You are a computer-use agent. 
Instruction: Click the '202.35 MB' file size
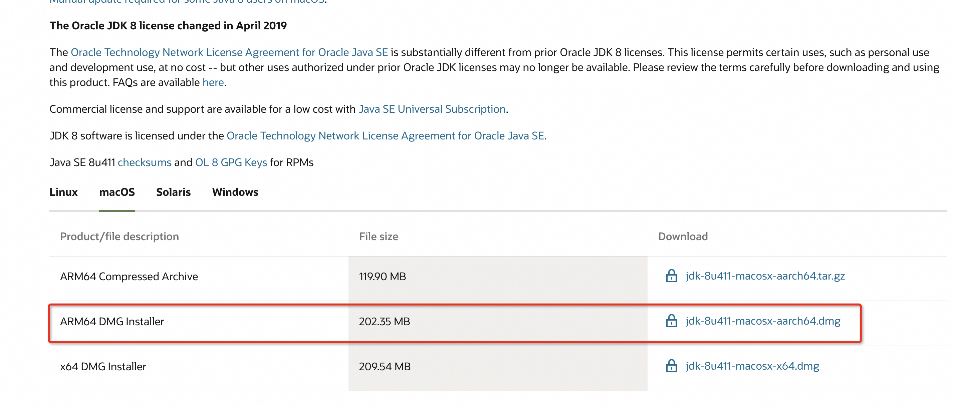384,321
